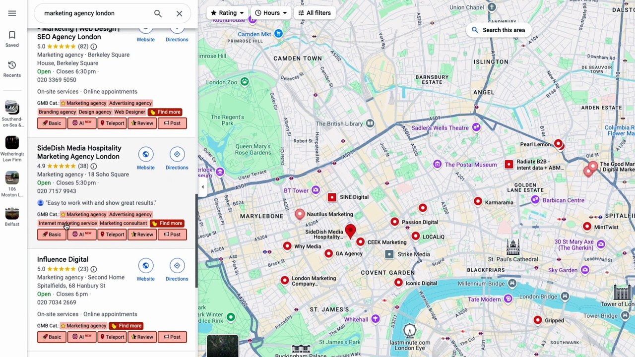Click Branding agency category tag
The height and width of the screenshot is (357, 635).
click(57, 112)
